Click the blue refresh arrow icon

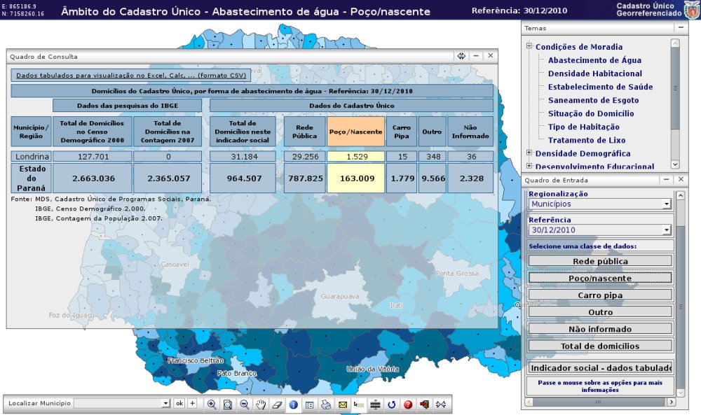(392, 404)
